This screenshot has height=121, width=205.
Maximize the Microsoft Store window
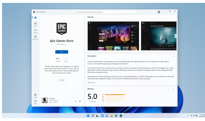coord(170,11)
